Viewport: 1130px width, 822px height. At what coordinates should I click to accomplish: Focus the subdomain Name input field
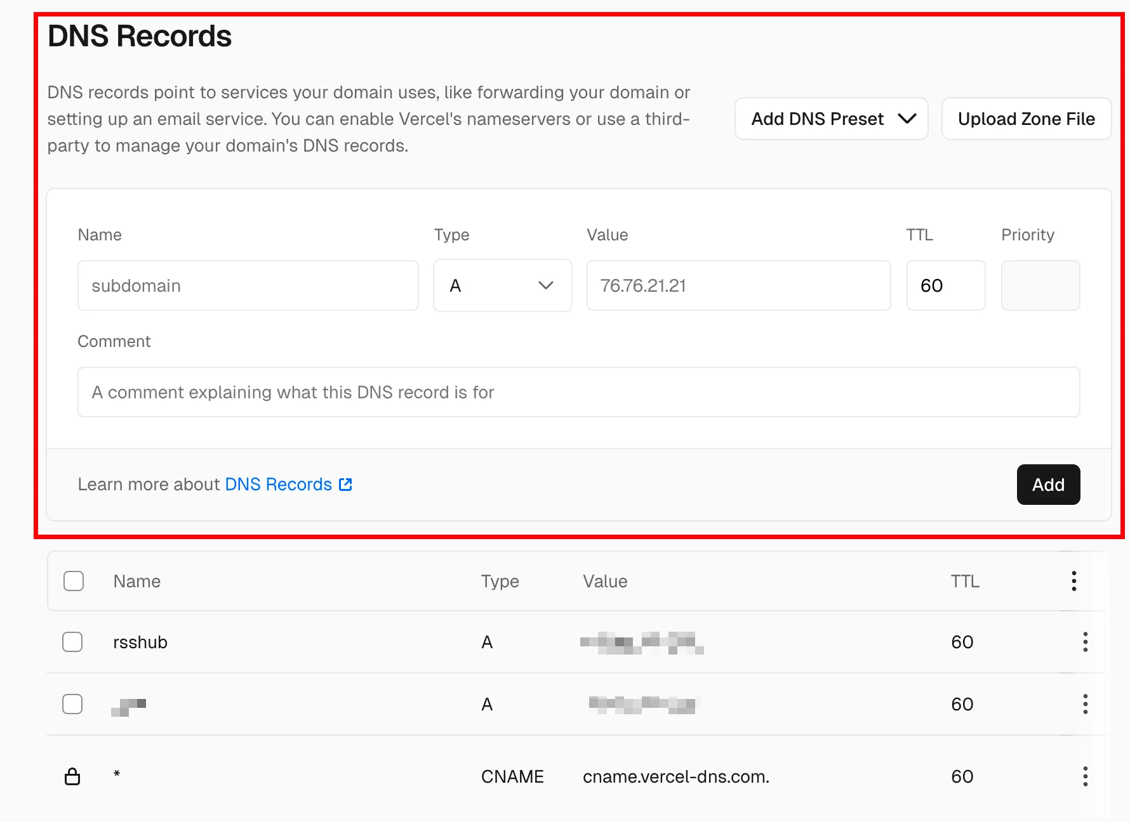click(248, 285)
